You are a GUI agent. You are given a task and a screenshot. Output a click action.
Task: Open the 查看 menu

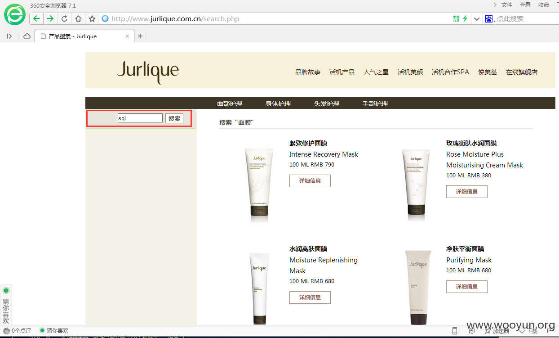tap(525, 5)
